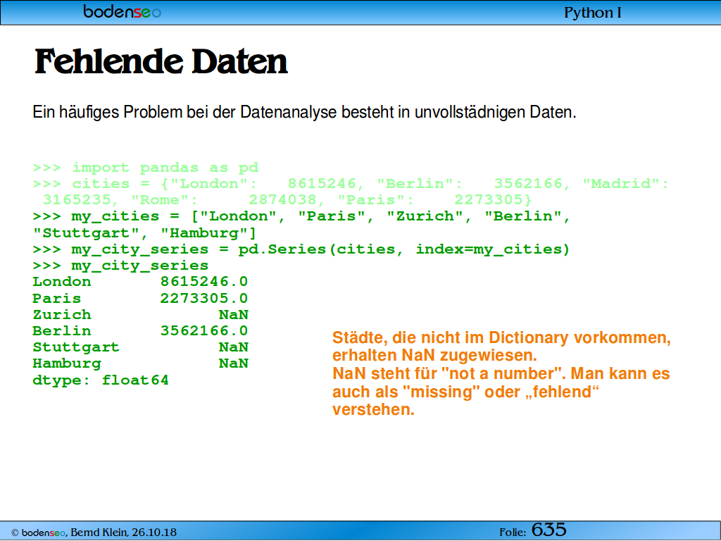
Task: Click the line '3165235, "Rome": 2874038'
Action: coord(287,199)
